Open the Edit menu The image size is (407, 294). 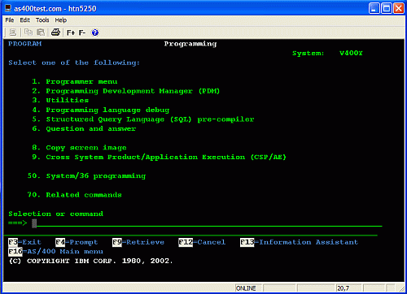click(x=24, y=20)
